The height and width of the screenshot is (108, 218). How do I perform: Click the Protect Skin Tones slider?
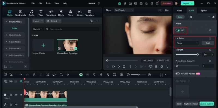point(187,66)
